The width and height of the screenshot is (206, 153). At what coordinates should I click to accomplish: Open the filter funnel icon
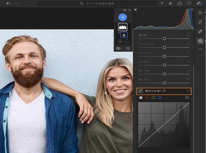tap(162, 3)
